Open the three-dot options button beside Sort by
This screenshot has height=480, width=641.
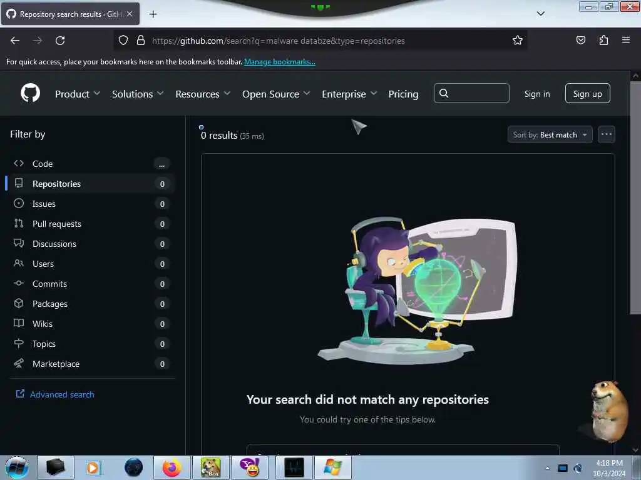[606, 134]
